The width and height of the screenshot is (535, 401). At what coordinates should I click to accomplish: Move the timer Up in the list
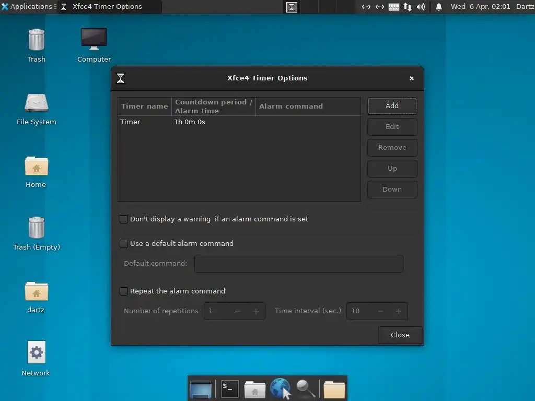(392, 169)
